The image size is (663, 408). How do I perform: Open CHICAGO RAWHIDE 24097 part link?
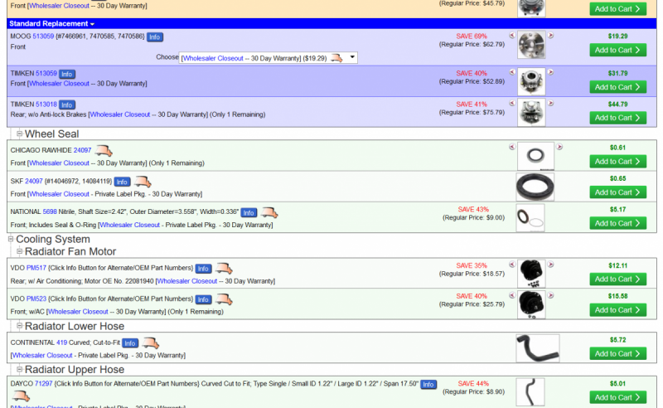[x=82, y=150]
